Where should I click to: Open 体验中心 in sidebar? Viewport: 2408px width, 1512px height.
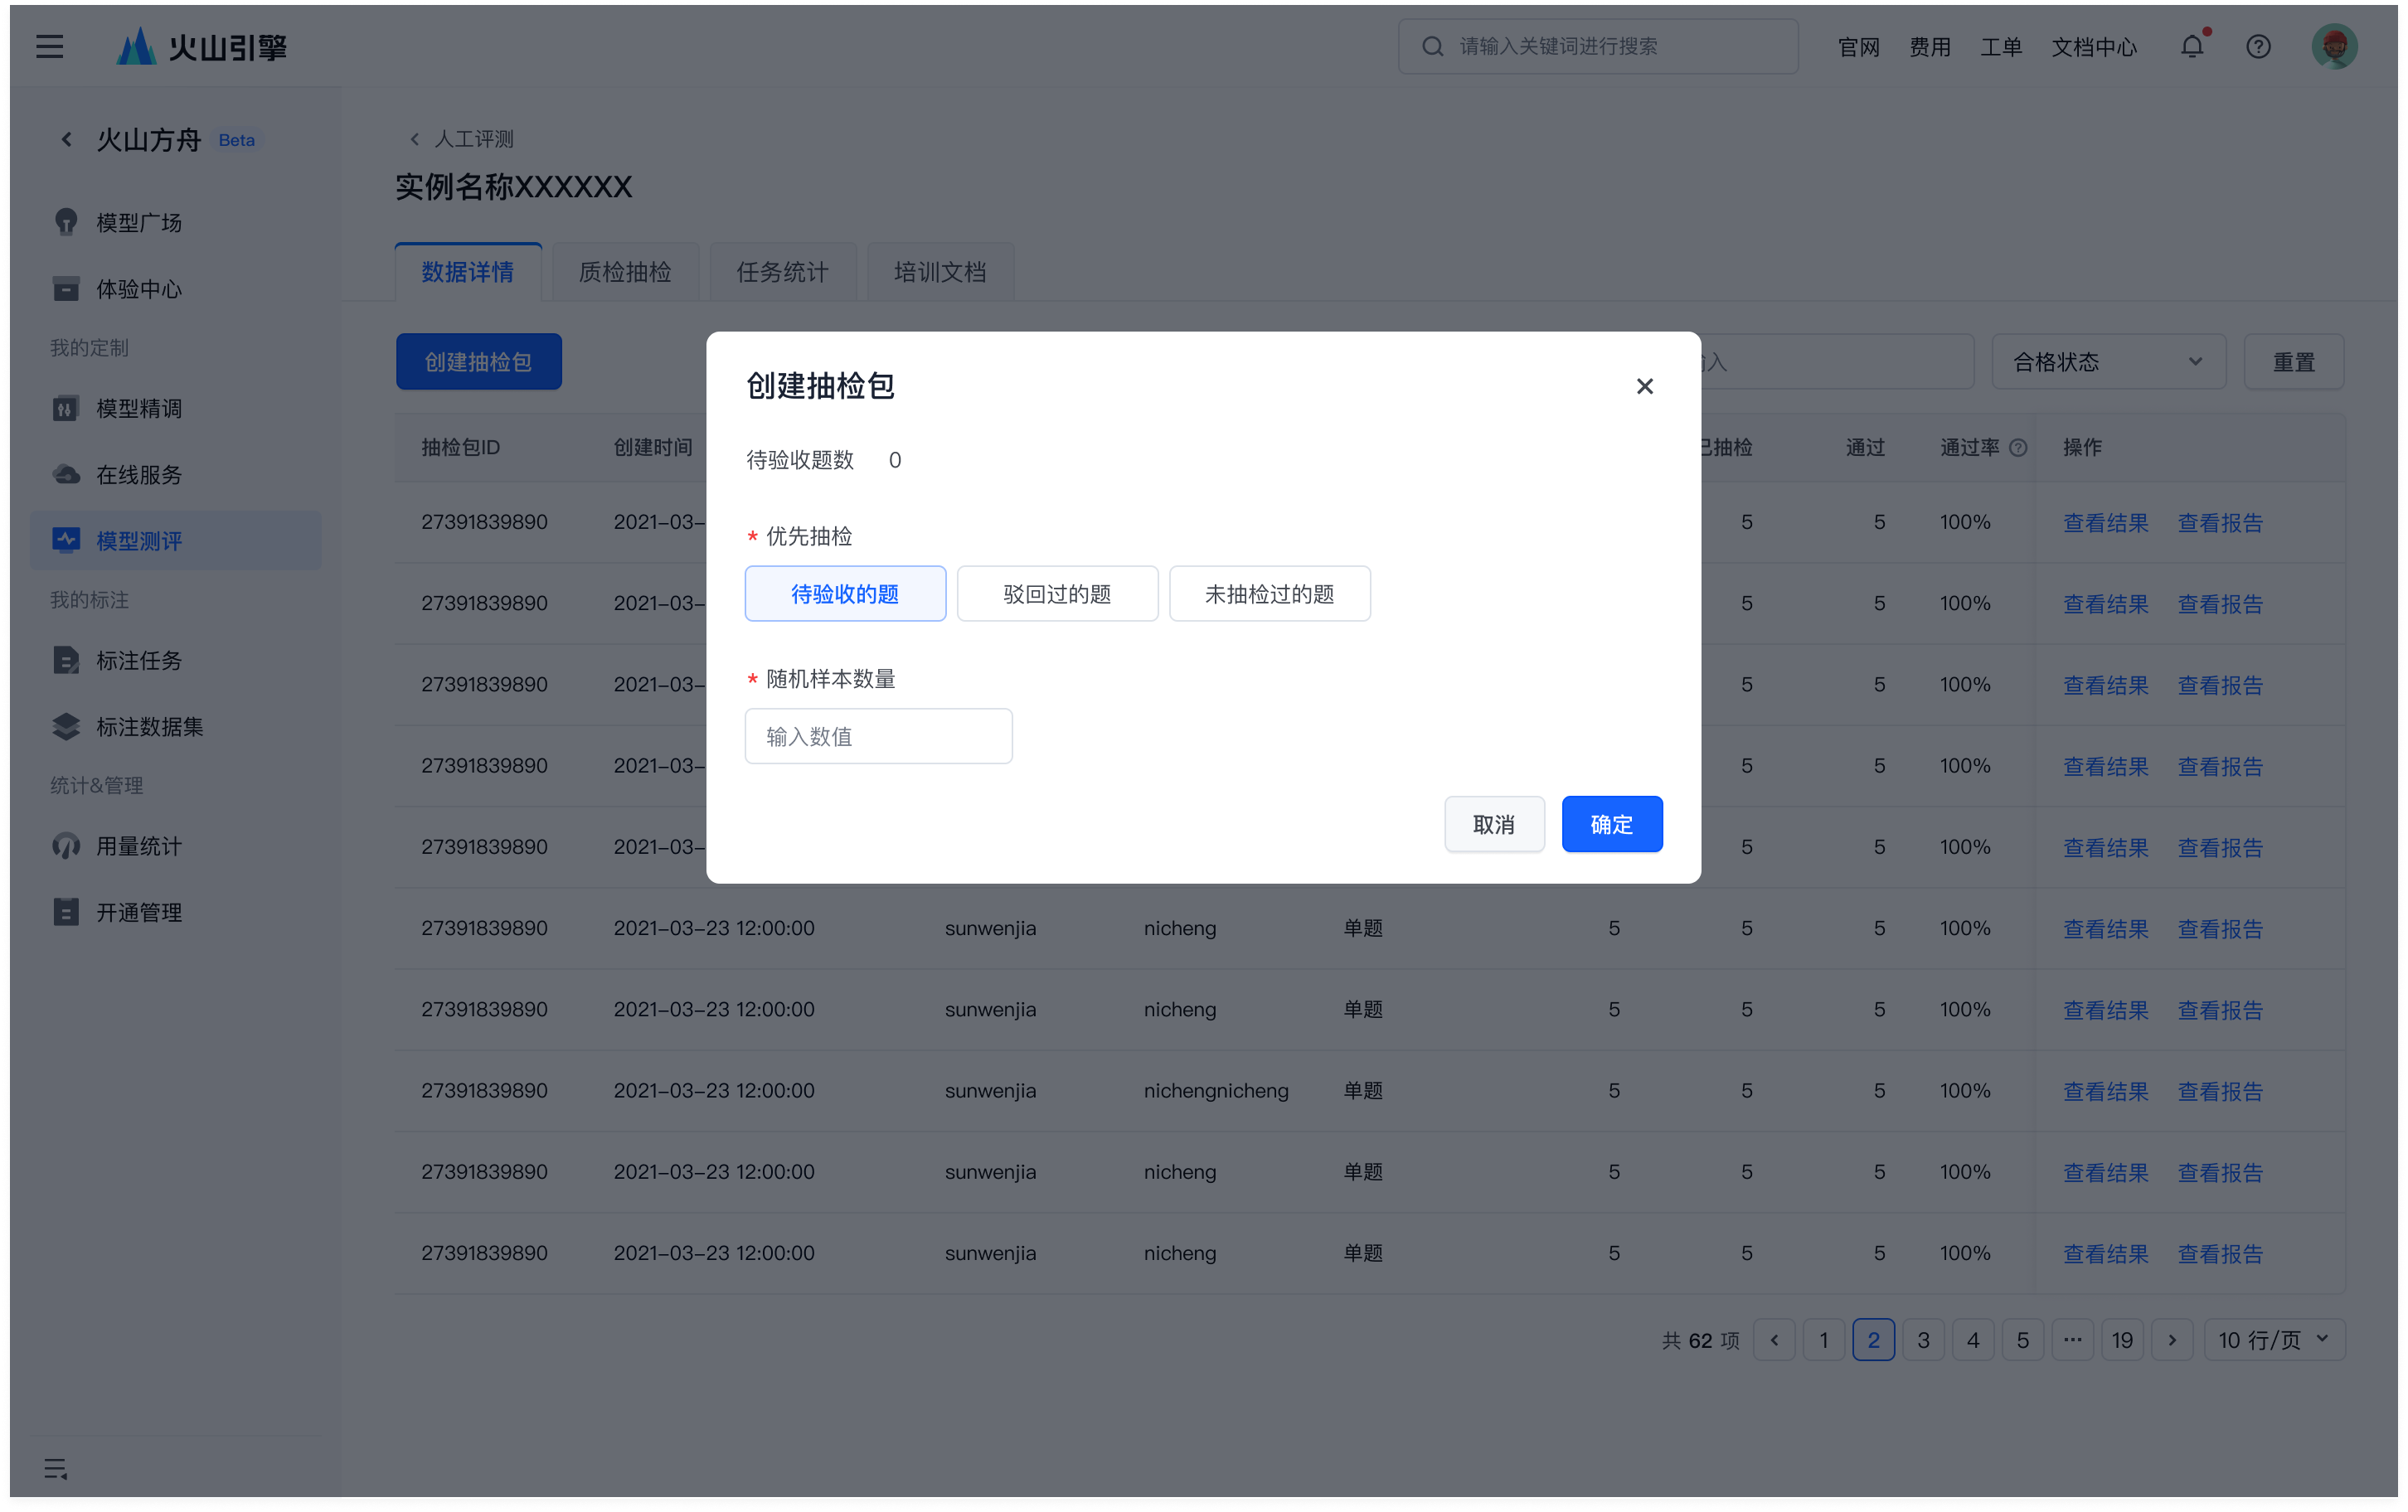pos(176,289)
